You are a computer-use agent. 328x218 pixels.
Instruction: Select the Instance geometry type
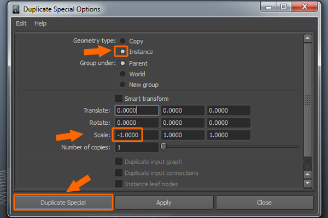[x=122, y=52]
